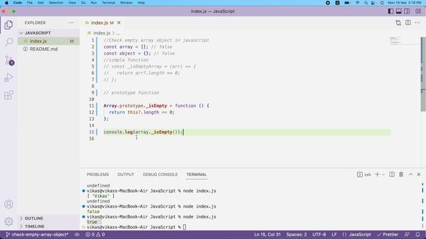Click the true output line in terminal
426x239 pixels.
92,222
